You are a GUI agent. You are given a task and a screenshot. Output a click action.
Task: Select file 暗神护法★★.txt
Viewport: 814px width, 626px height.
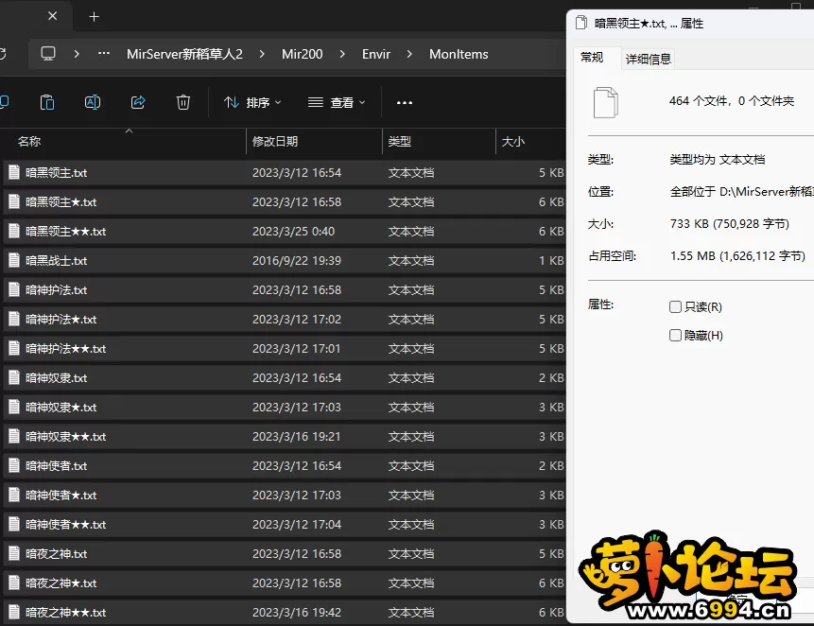pos(65,348)
